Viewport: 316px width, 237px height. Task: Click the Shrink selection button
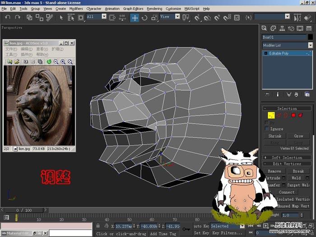tap(274, 136)
